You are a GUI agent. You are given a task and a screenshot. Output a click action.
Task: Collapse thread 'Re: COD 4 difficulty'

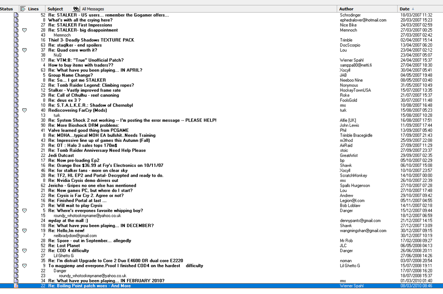(x=25, y=251)
